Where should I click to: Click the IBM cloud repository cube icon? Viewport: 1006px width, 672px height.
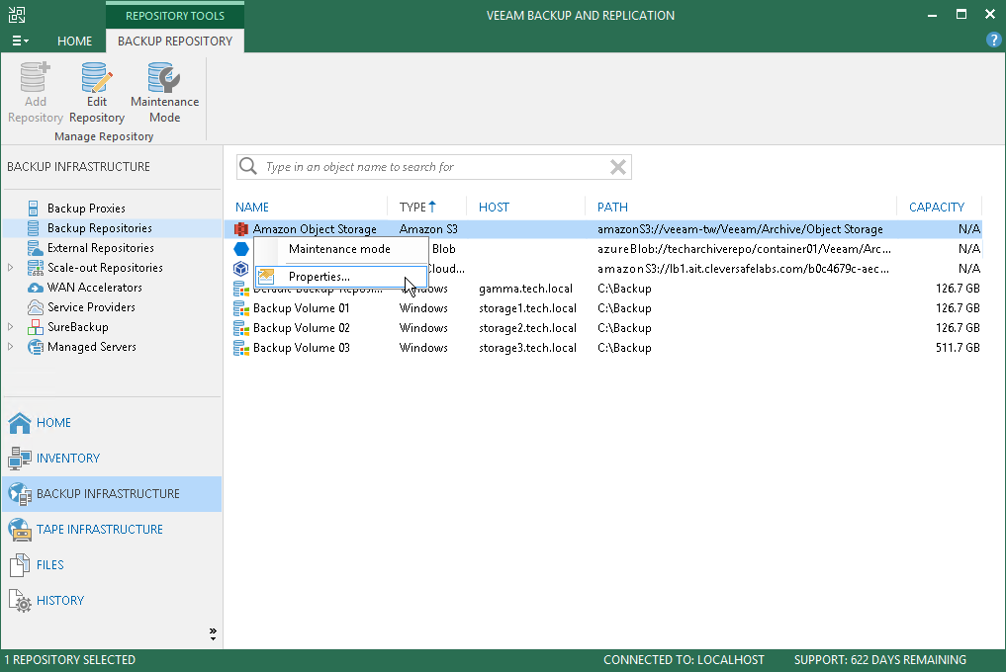[241, 269]
